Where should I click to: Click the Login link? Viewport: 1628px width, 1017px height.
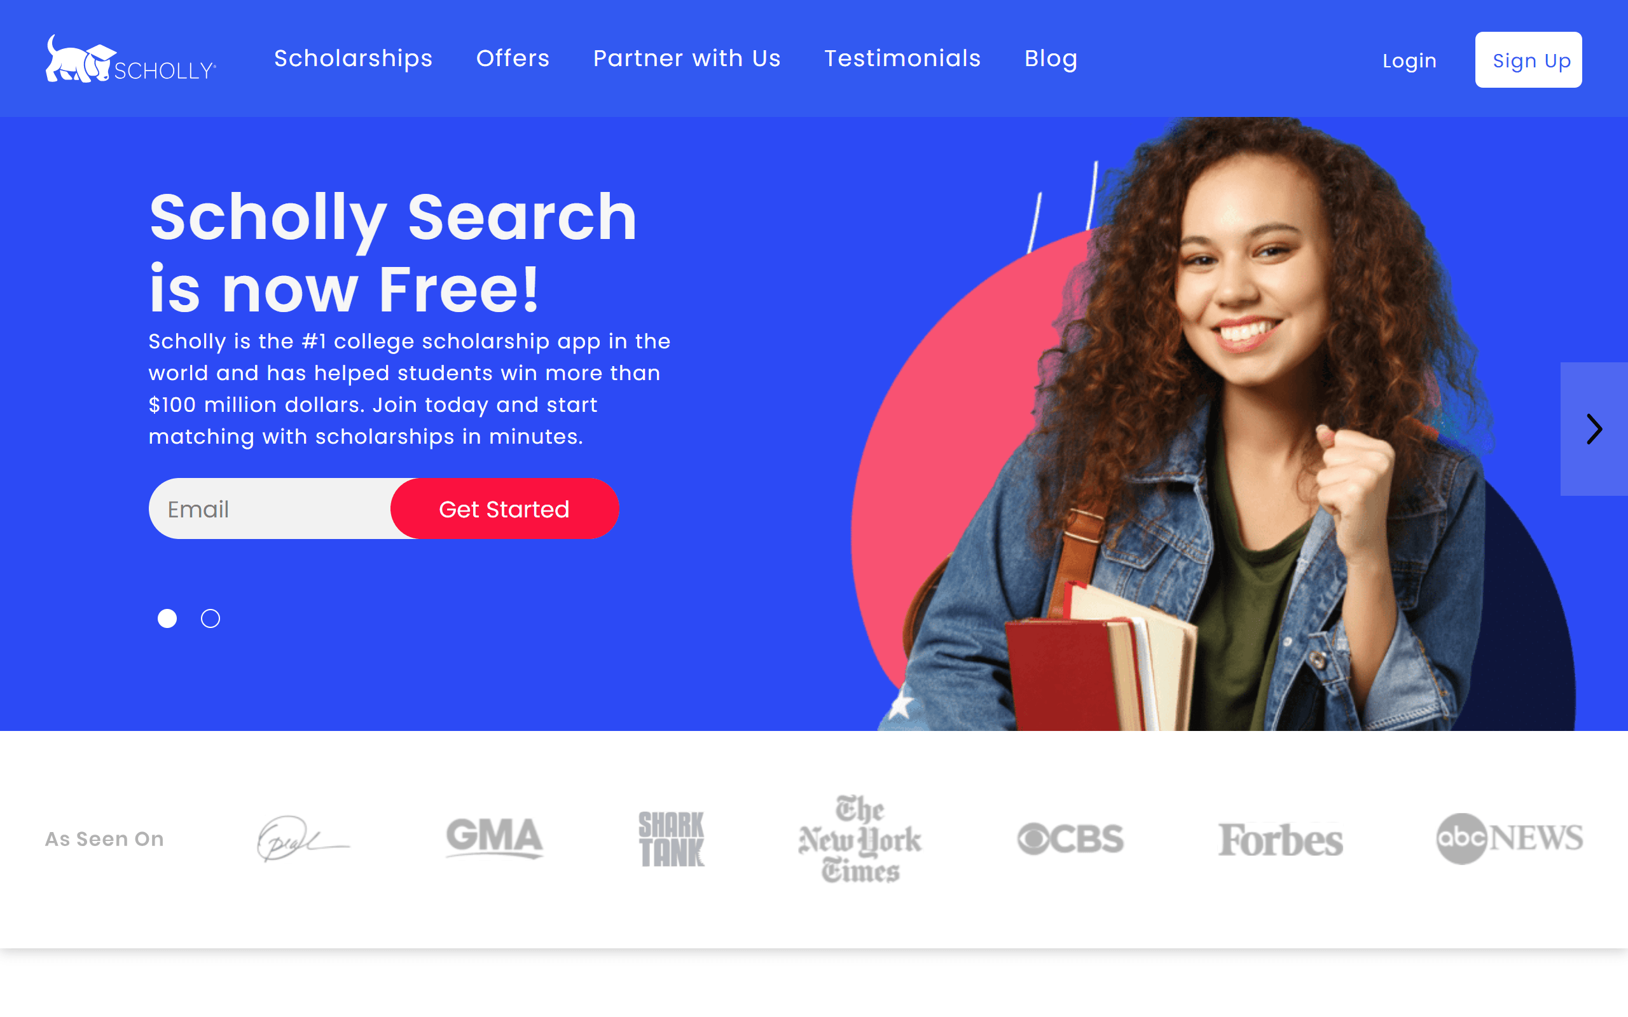click(x=1409, y=60)
